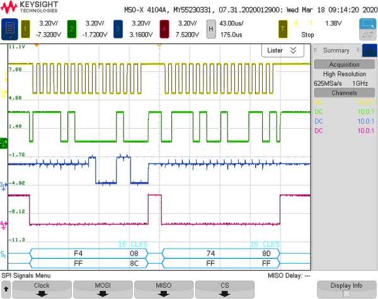Image resolution: width=378 pixels, height=299 pixels.
Task: Select the red channel 4 badge
Action: 166,28
